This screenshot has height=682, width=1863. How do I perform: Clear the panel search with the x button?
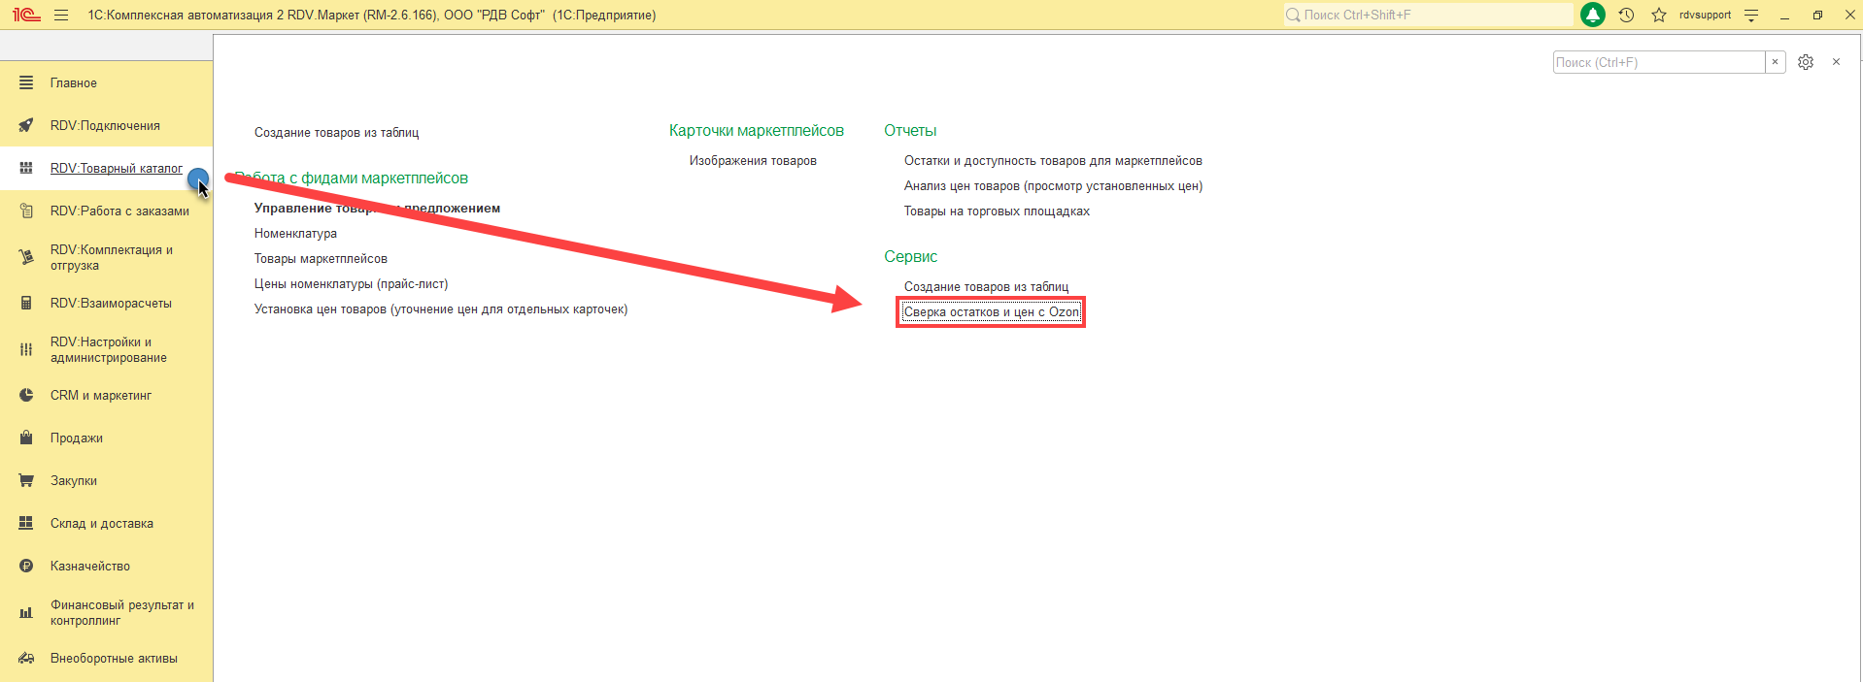tap(1775, 62)
